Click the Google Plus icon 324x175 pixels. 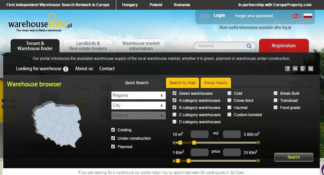coord(303,69)
